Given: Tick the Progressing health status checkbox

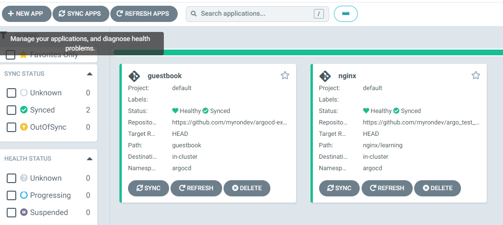Looking at the screenshot, I should [11, 195].
